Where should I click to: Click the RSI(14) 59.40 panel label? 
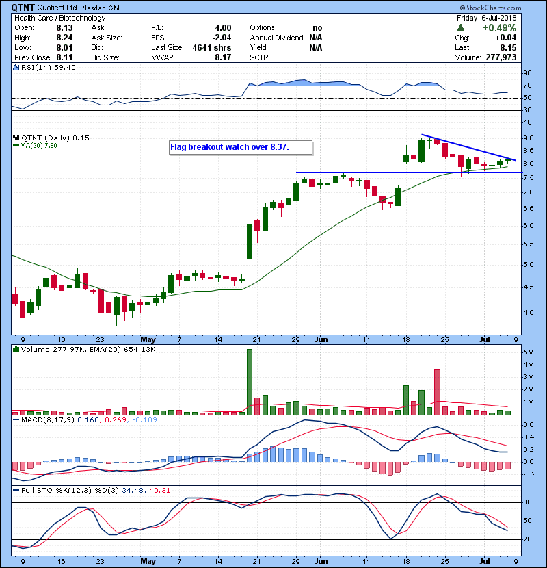48,67
